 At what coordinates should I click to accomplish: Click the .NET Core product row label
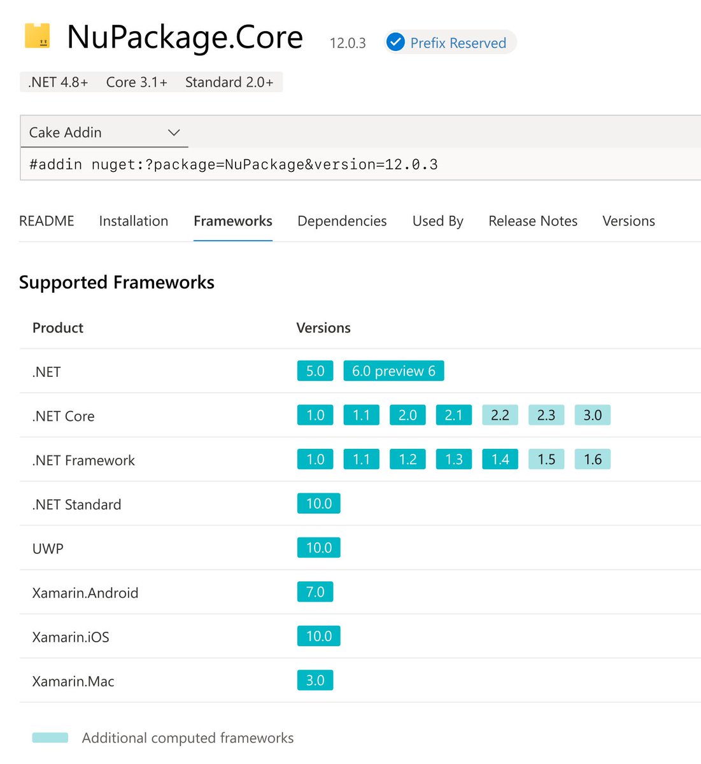pyautogui.click(x=64, y=416)
